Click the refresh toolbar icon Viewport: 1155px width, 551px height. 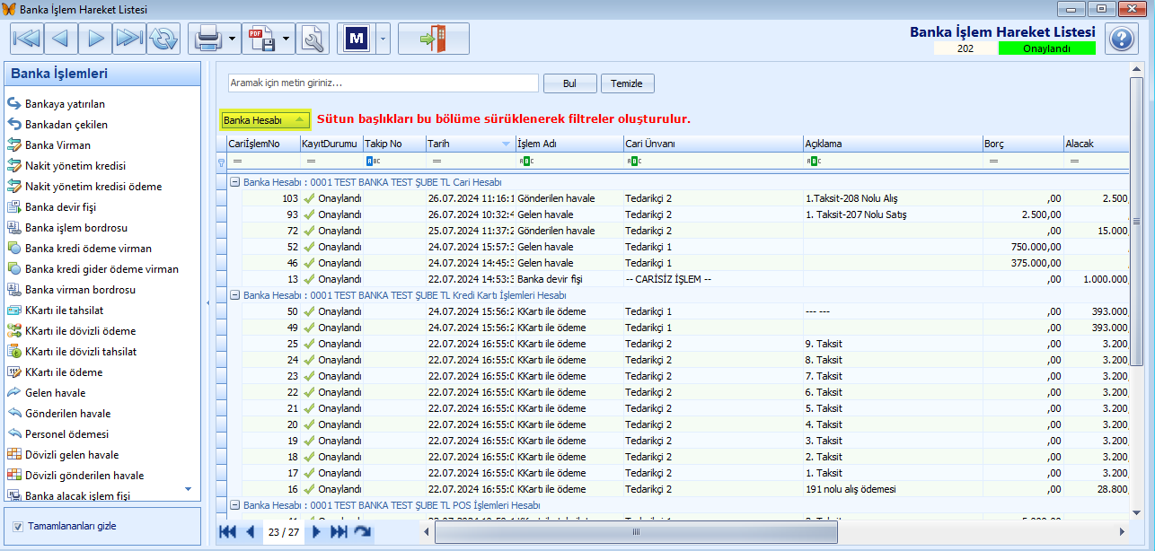click(x=163, y=39)
